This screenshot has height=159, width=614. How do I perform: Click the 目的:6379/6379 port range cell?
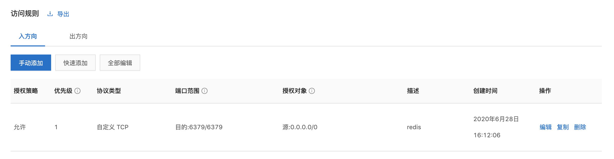click(199, 127)
